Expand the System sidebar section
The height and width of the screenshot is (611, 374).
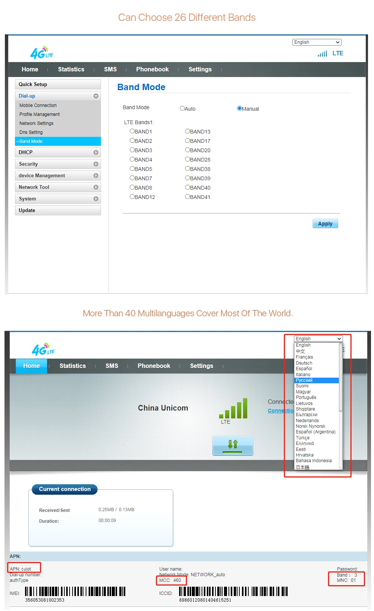pyautogui.click(x=58, y=199)
